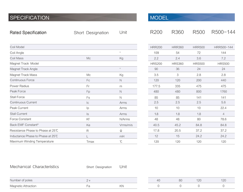Screen dimensions: 243x192
Task: Click the Tmax short designation
Action: (x=90, y=142)
